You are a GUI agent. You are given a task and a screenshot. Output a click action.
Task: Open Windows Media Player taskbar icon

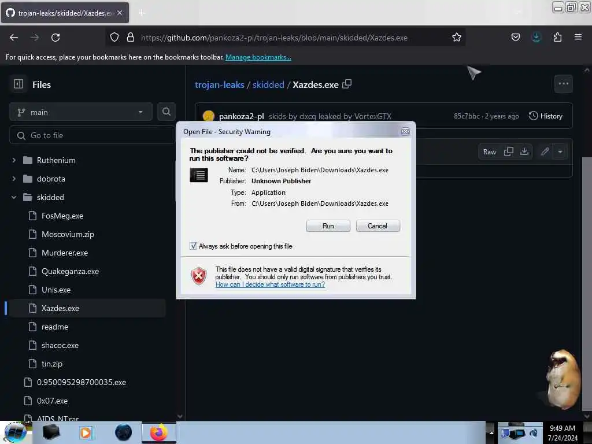tap(86, 432)
